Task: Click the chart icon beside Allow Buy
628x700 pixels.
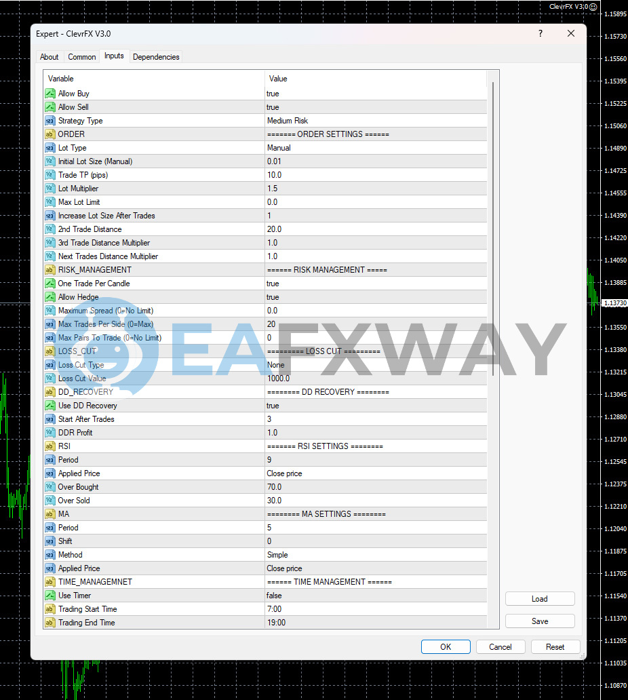Action: coord(50,93)
